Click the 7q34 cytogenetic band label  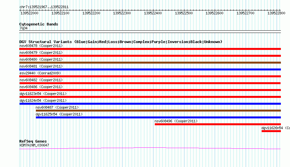tap(23, 28)
